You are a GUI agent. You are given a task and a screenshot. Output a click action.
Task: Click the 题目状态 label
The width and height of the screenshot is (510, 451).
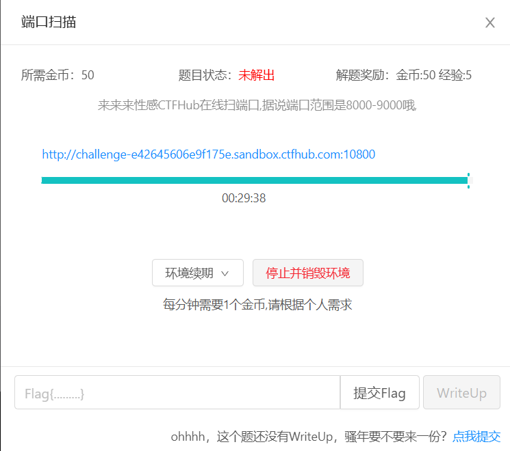coord(205,75)
